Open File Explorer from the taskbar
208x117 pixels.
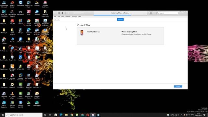(66, 115)
